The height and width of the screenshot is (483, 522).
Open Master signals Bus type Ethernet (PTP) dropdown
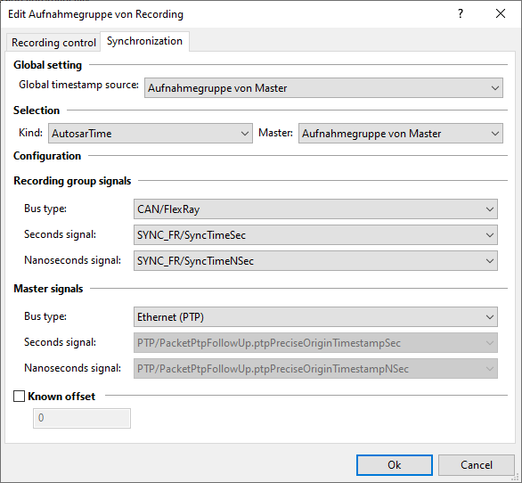pos(315,316)
